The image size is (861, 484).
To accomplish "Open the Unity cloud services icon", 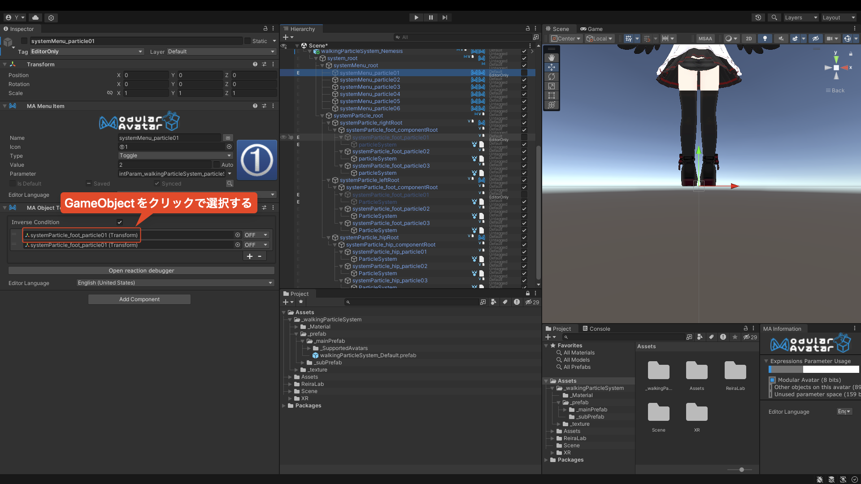I will [35, 17].
